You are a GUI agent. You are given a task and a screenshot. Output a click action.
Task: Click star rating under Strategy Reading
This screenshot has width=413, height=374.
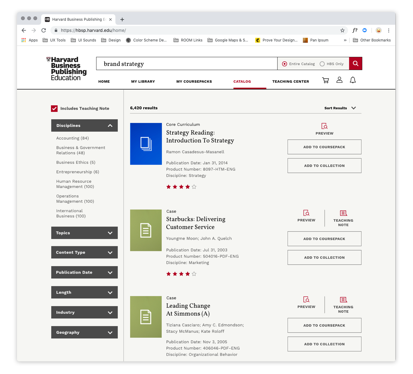click(x=181, y=187)
